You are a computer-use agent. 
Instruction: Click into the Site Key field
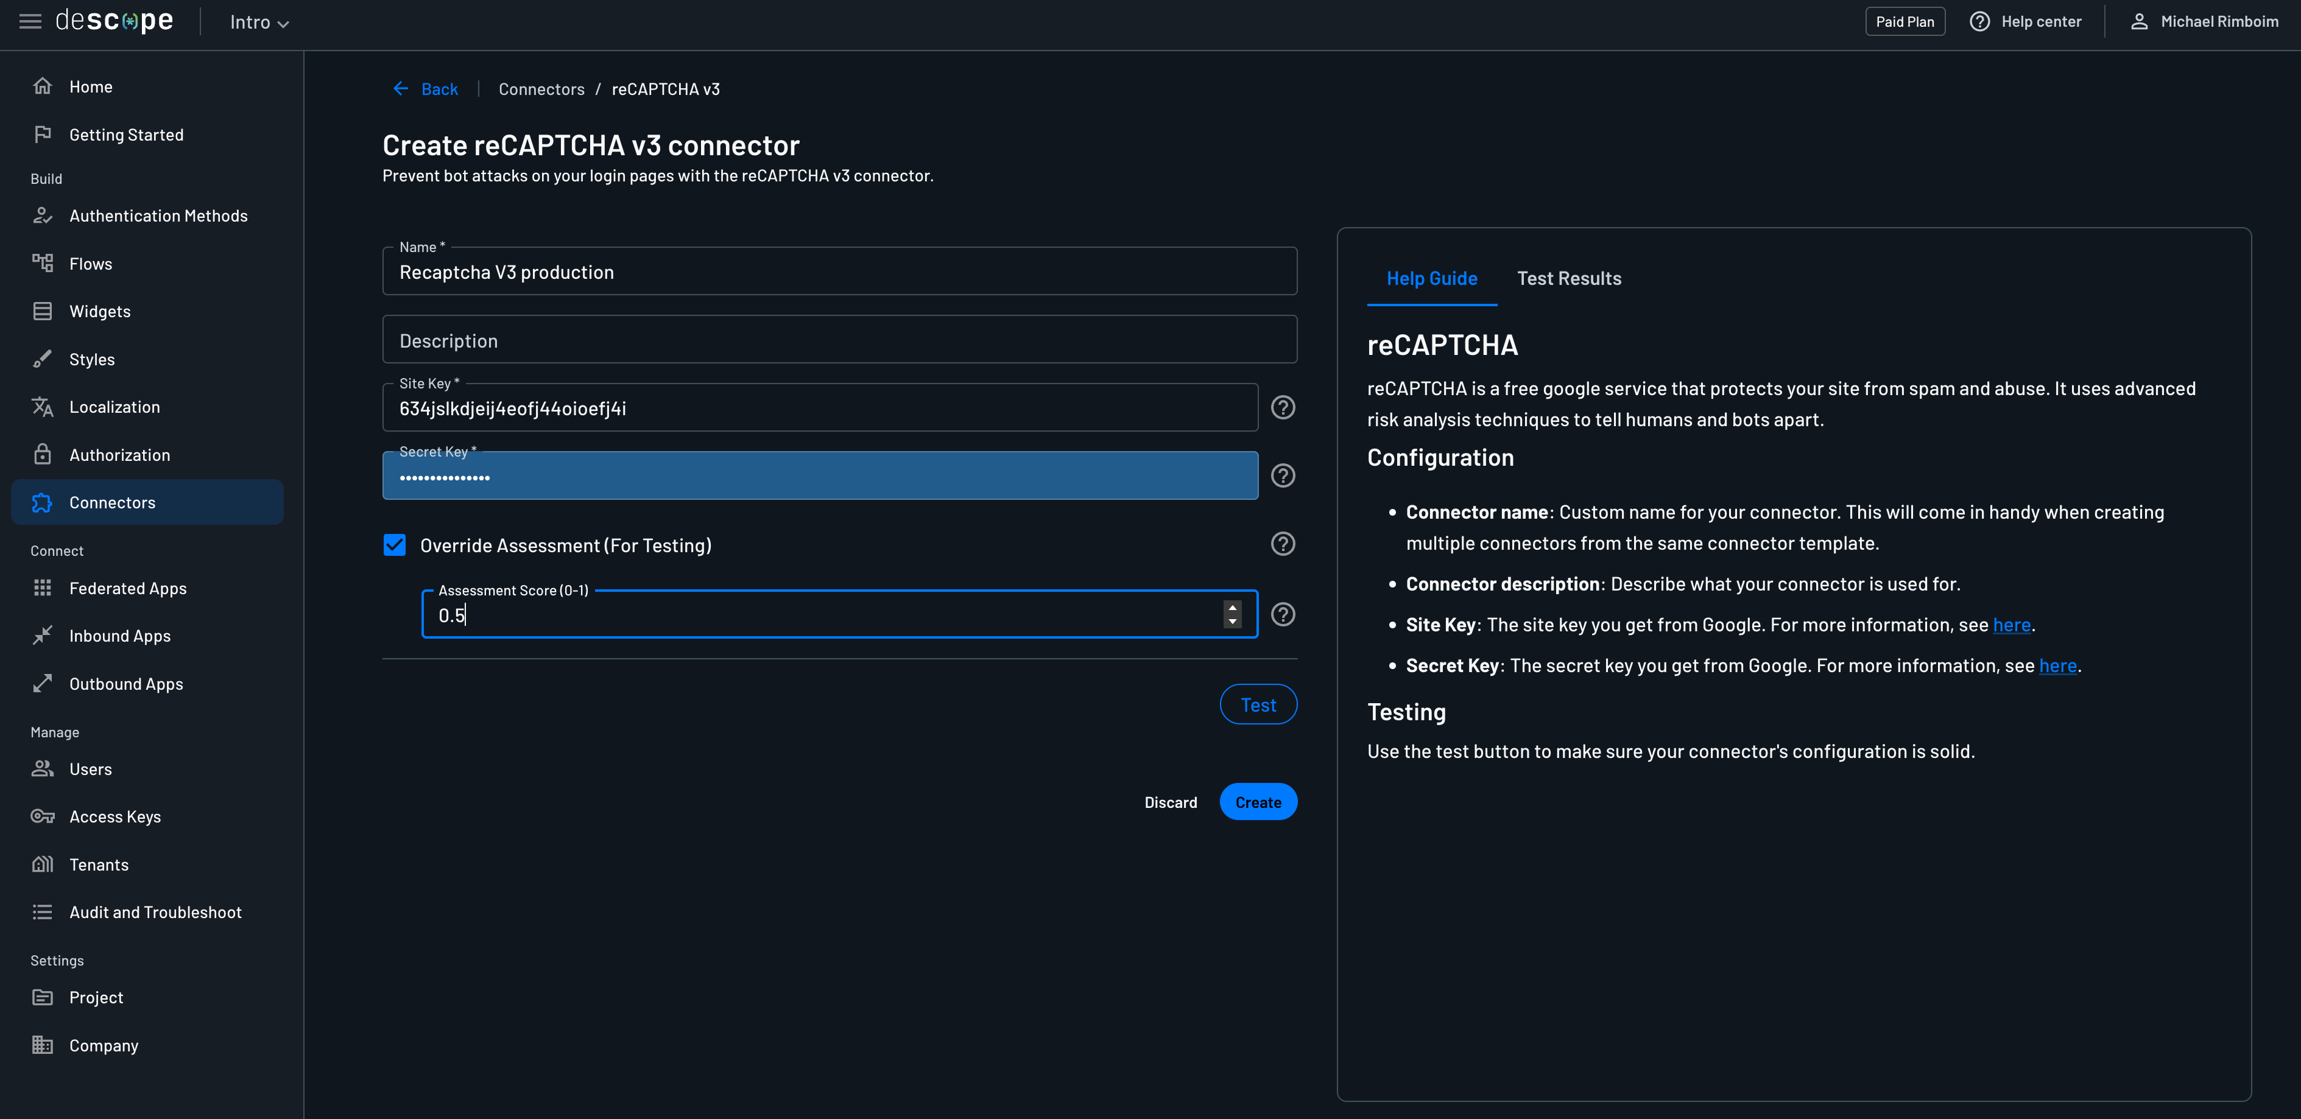(x=820, y=408)
